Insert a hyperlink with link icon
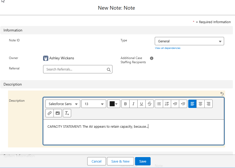 [x=49, y=113]
